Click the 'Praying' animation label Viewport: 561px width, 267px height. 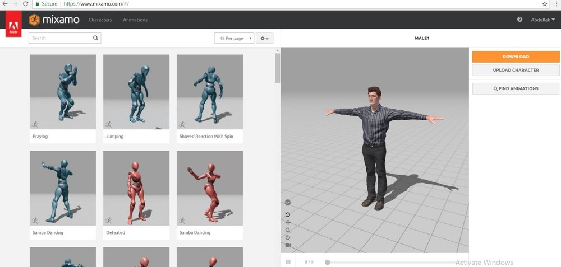pos(40,137)
